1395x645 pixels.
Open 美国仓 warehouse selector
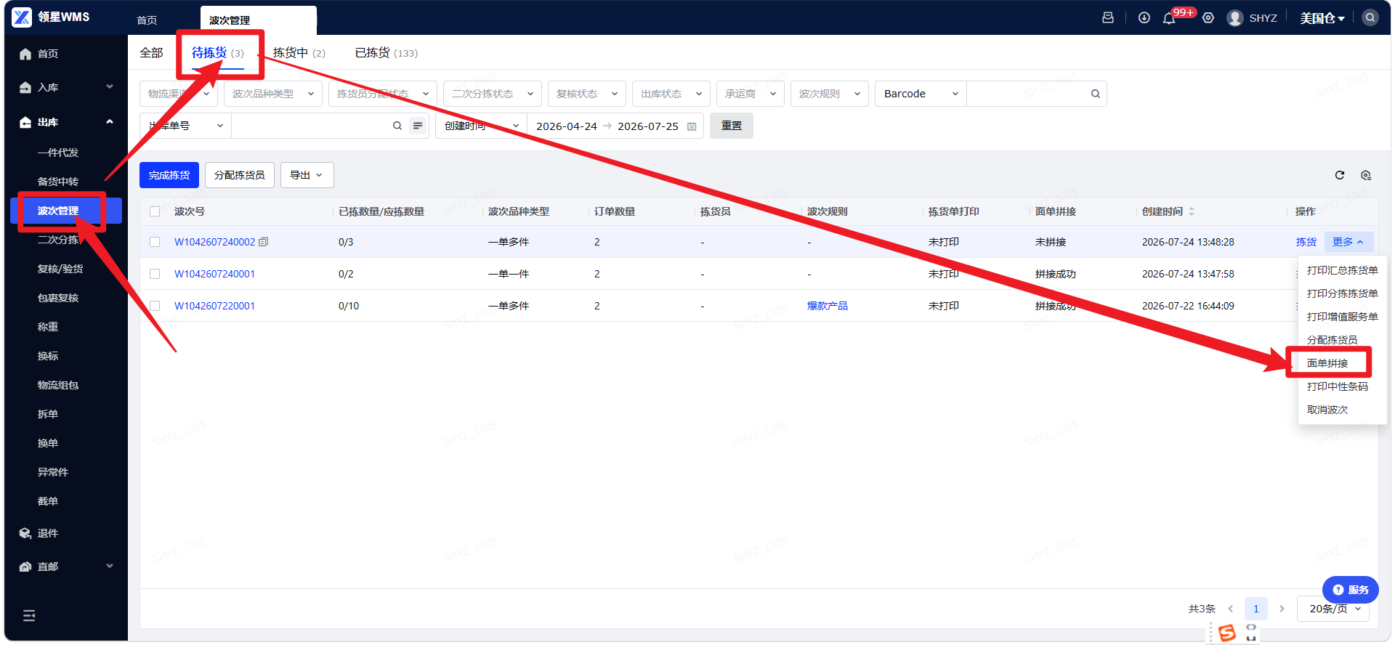click(x=1322, y=18)
